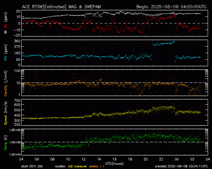Click the '-20' tick on Bt Bz axis
Screen dimensions: 212x169
pyautogui.click(x=17, y=35)
